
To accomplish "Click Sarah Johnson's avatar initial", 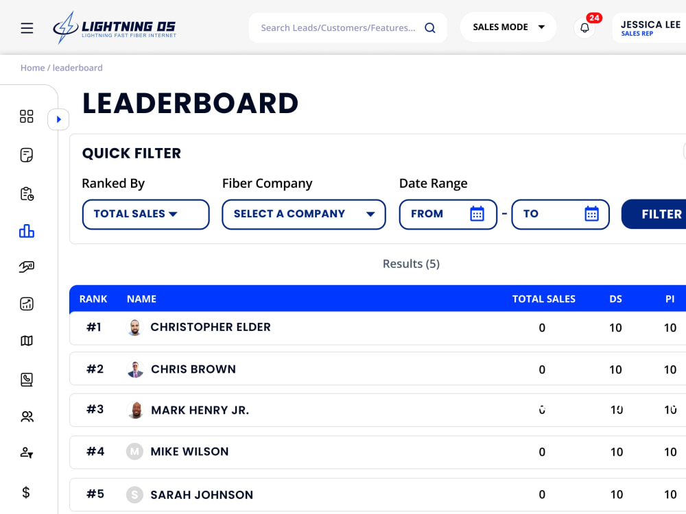I will click(134, 495).
